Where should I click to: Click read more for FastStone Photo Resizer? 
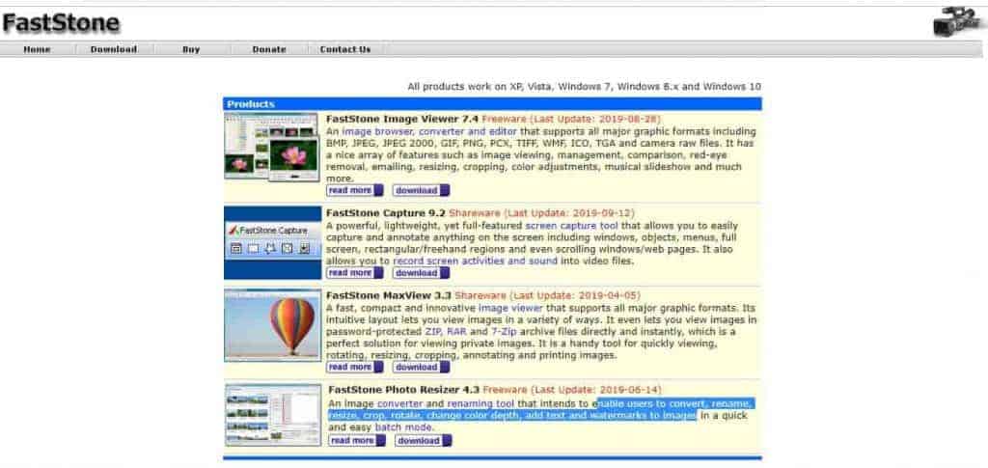(357, 440)
